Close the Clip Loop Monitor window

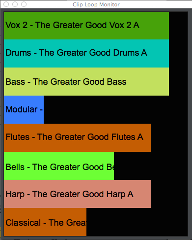(6, 4)
